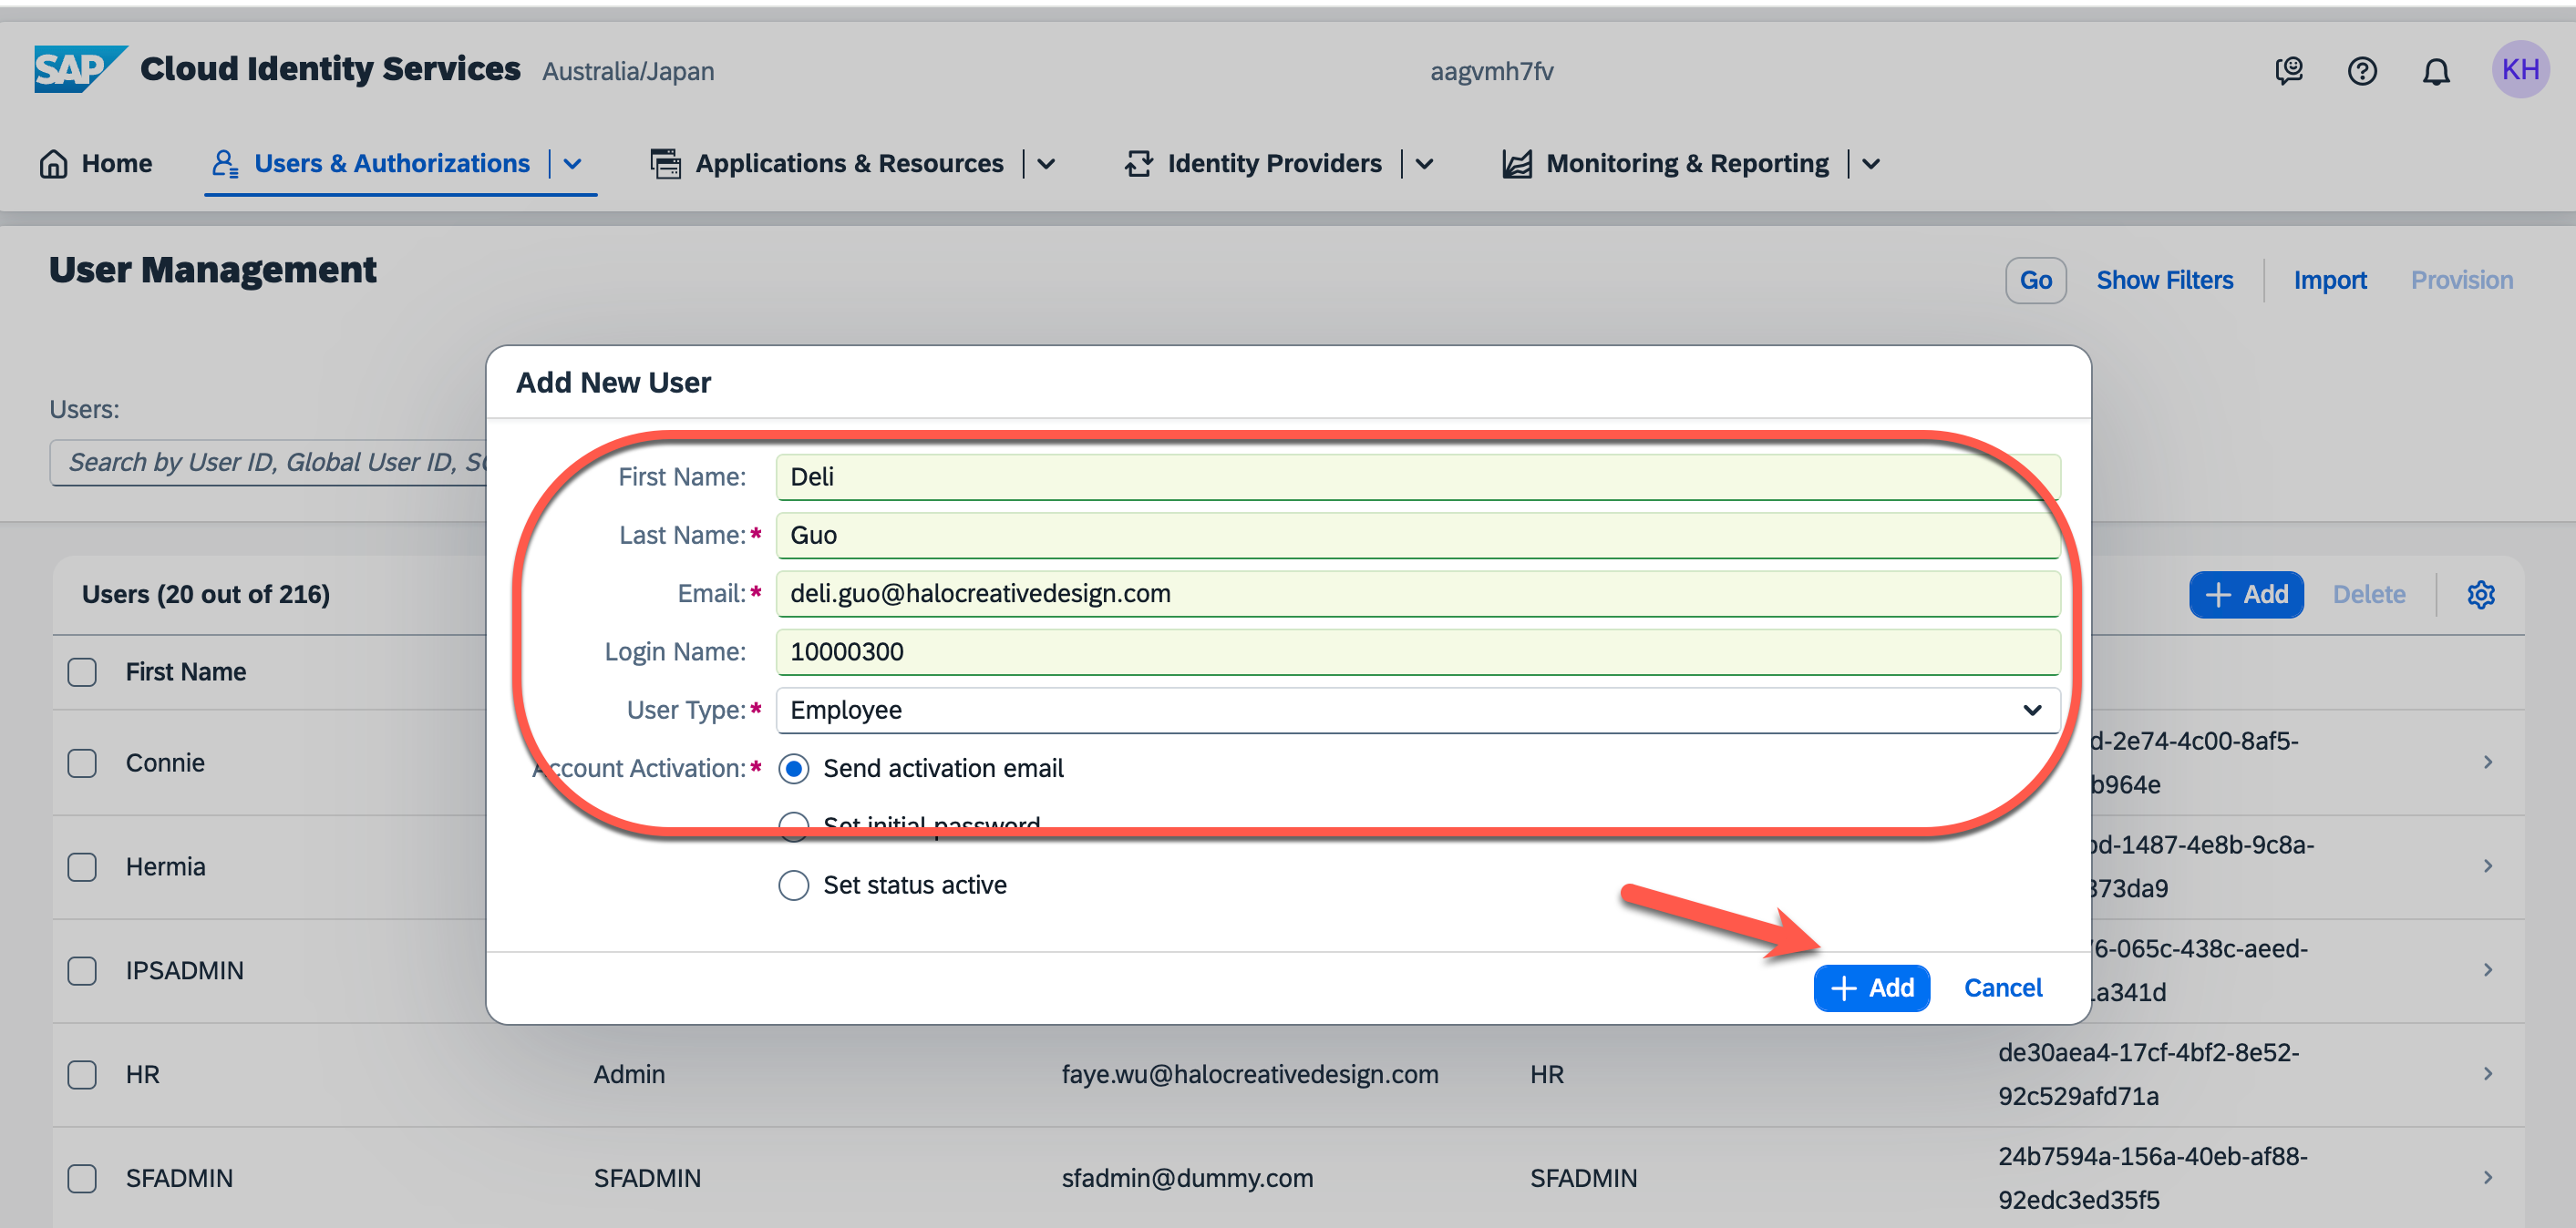Tick the select-all checkbox beside First Name
2576x1228 pixels.
[x=82, y=671]
